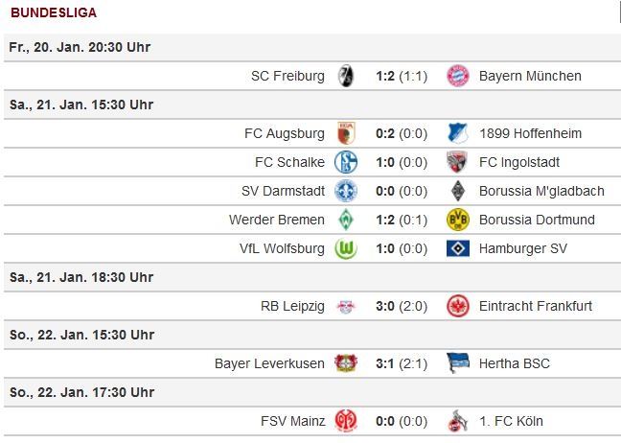
Task: Click the VfL Wolfsburg logo
Action: tap(346, 248)
